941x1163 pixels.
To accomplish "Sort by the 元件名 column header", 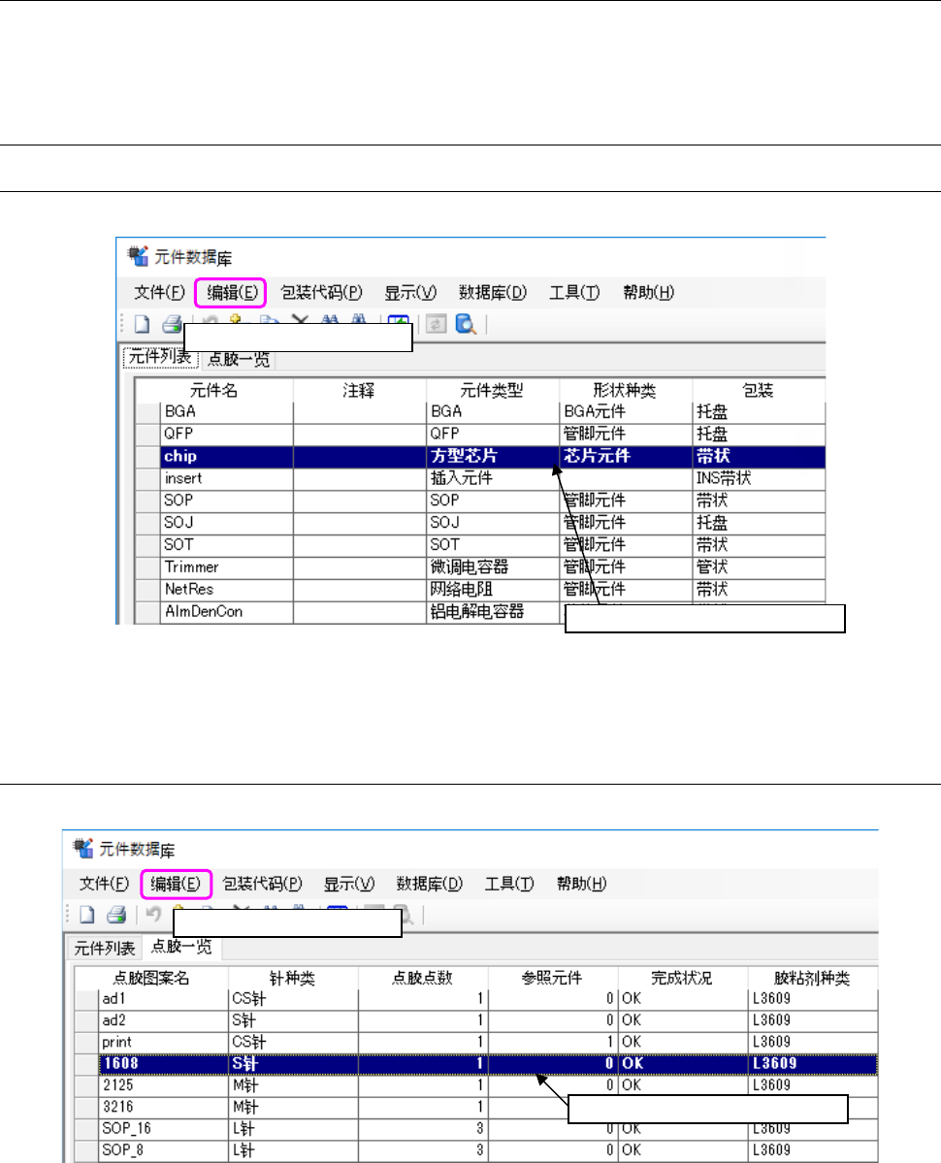I will click(x=213, y=390).
